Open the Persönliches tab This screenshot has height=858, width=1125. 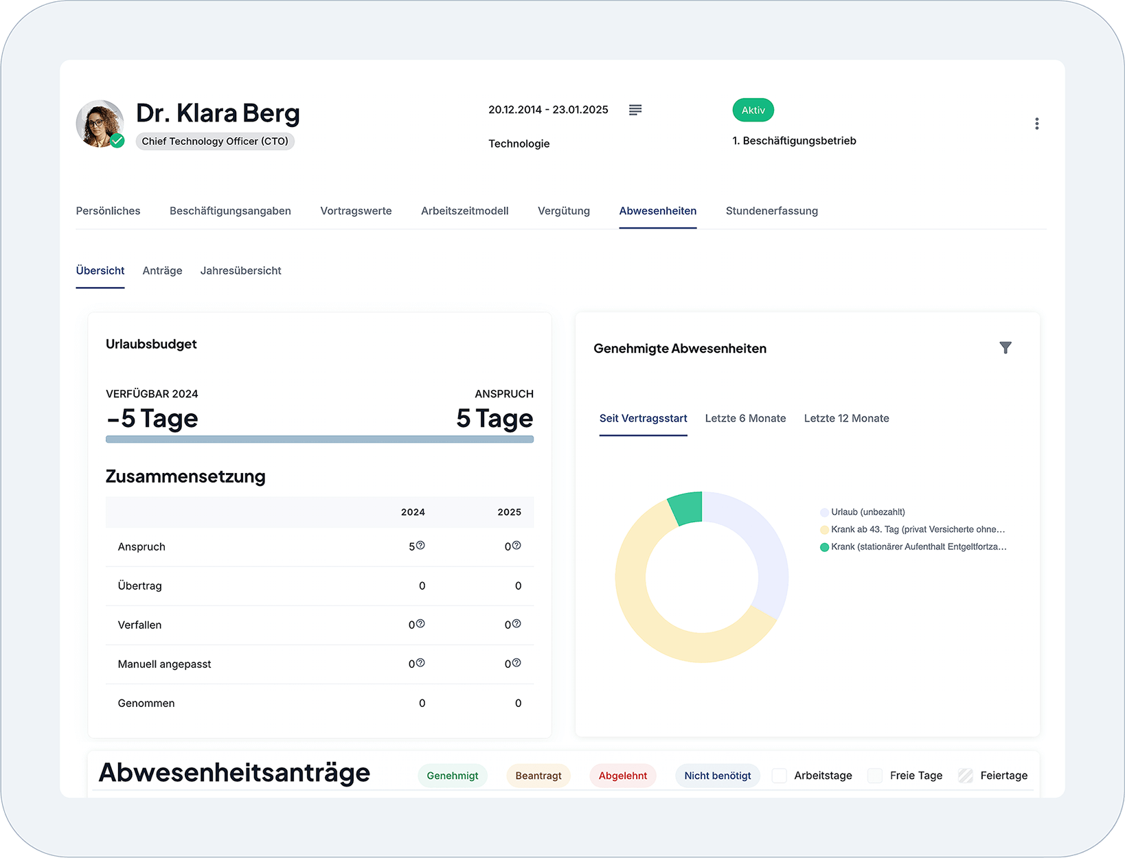108,211
